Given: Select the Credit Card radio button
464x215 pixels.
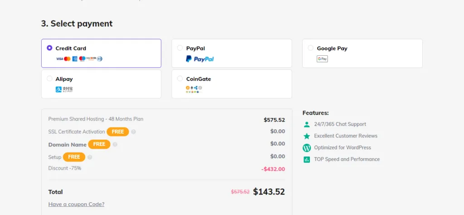Looking at the screenshot, I should coord(49,48).
